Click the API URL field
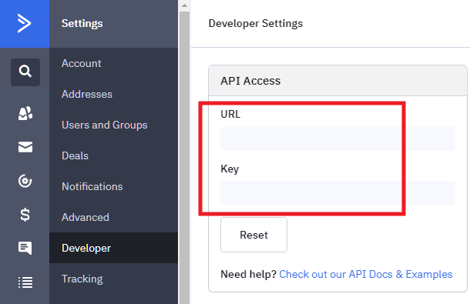 (337, 139)
